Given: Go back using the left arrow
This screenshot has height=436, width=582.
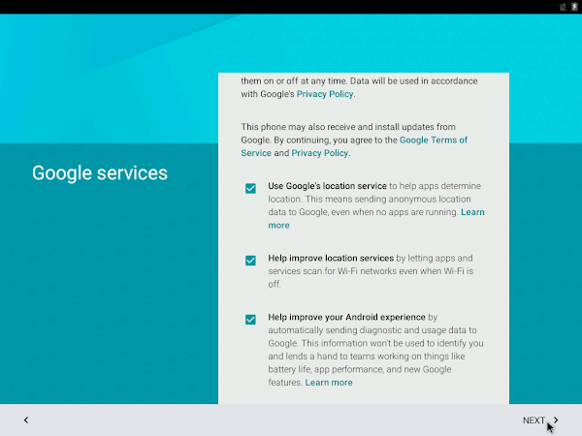Looking at the screenshot, I should click(26, 420).
